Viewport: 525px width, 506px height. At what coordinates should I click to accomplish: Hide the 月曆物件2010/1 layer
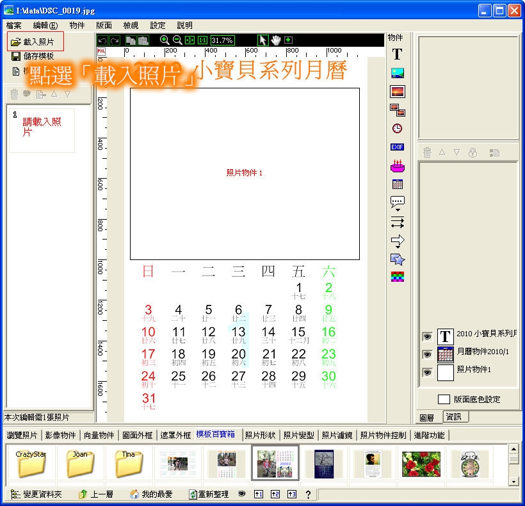pyautogui.click(x=427, y=354)
